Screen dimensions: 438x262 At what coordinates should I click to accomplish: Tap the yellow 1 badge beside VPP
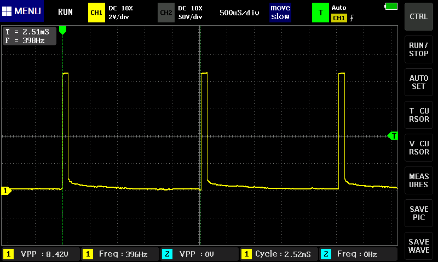click(8, 254)
